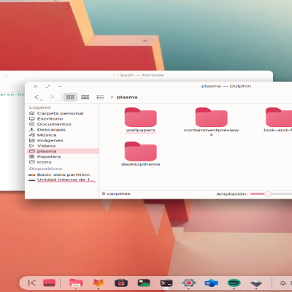
Task: Launch the Outlook dock icon
Action: coord(212,283)
